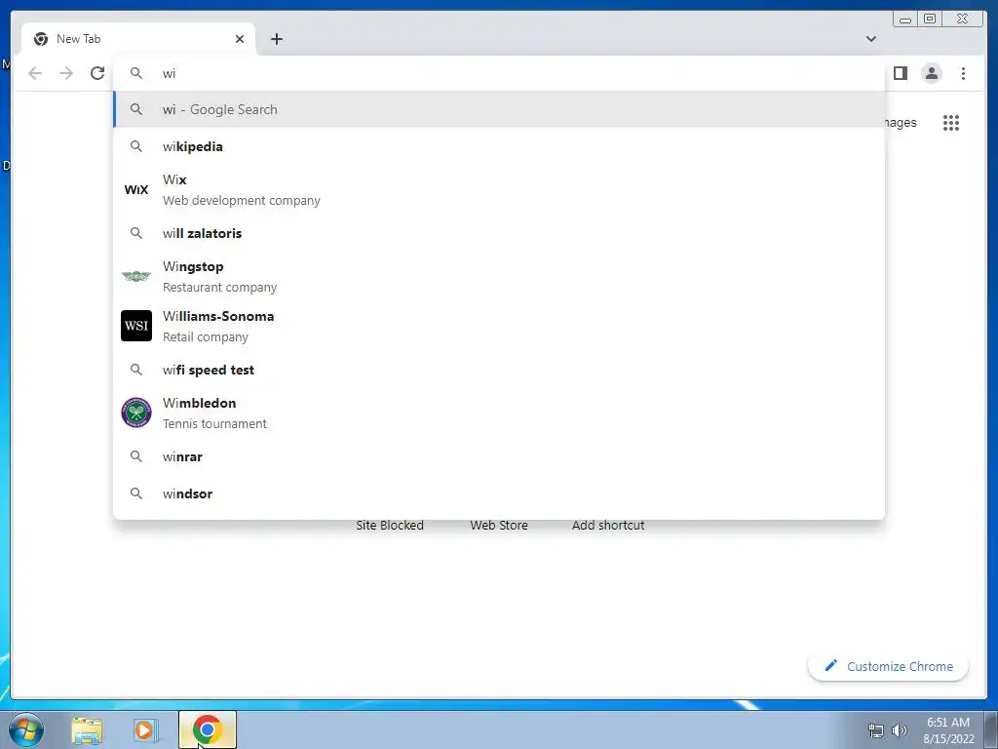Select the windsor suggestion

coord(499,493)
